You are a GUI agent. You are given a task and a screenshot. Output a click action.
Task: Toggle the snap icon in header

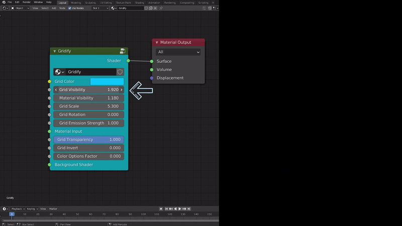click(210, 8)
